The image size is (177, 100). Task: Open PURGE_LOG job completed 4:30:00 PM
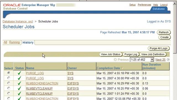[35, 78]
